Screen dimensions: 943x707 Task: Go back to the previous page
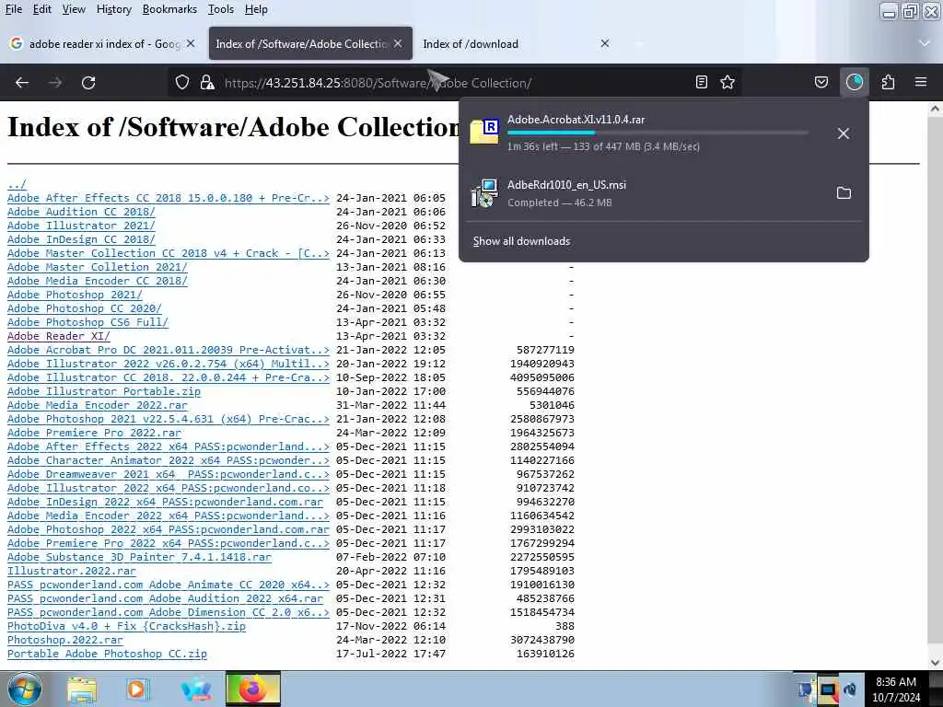pos(22,82)
